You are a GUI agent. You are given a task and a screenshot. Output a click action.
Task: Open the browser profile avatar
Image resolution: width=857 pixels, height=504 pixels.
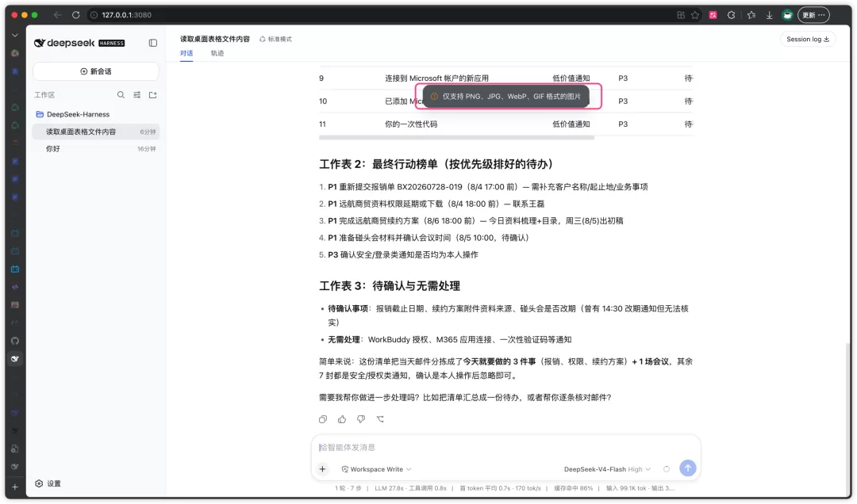pyautogui.click(x=788, y=15)
